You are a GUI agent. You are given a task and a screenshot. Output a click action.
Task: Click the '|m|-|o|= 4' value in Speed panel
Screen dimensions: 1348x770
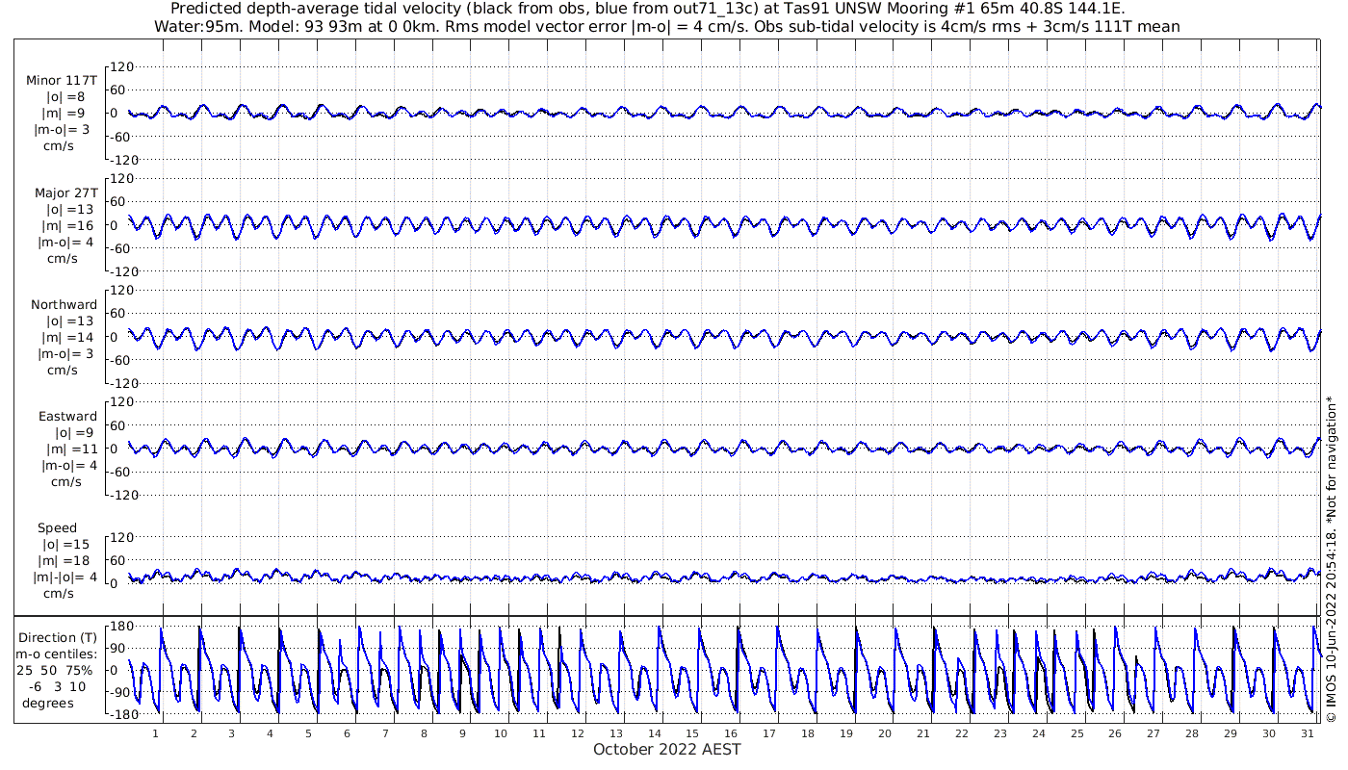[x=65, y=577]
